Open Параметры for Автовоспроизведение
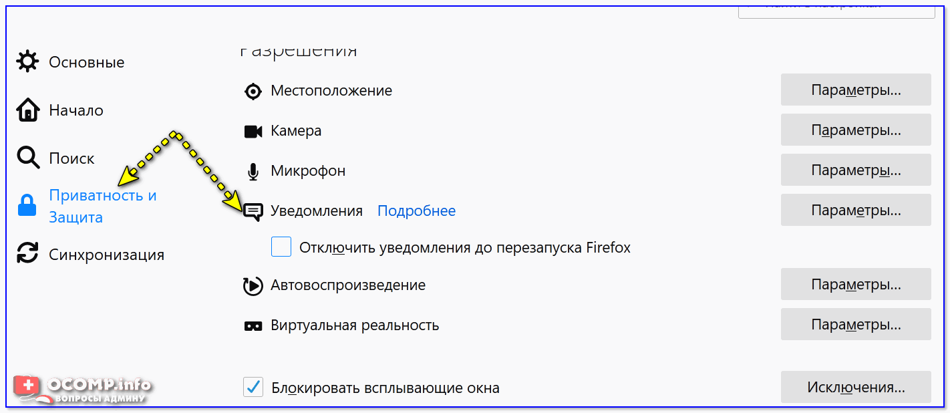The image size is (950, 413). (x=856, y=285)
